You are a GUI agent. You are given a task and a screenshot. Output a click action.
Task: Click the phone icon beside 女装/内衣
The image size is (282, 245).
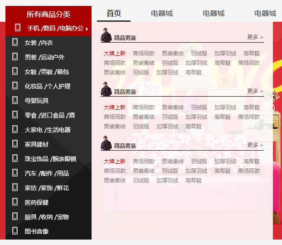[x=15, y=43]
